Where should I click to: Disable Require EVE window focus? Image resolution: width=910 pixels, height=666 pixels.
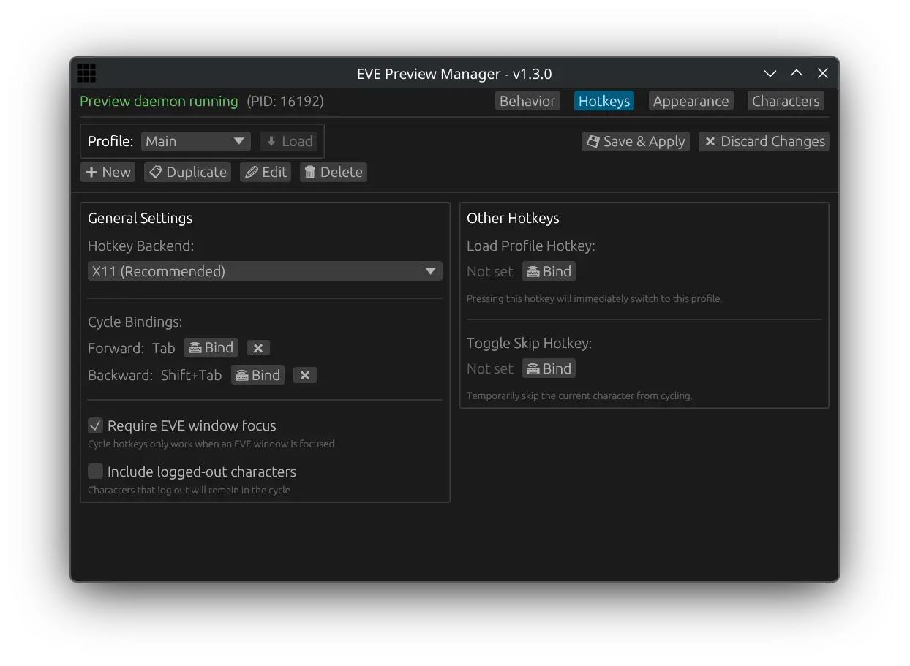tap(95, 425)
